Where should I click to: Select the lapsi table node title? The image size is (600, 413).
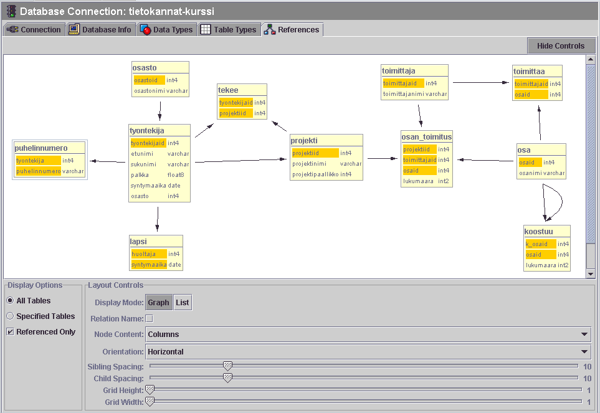tap(138, 241)
